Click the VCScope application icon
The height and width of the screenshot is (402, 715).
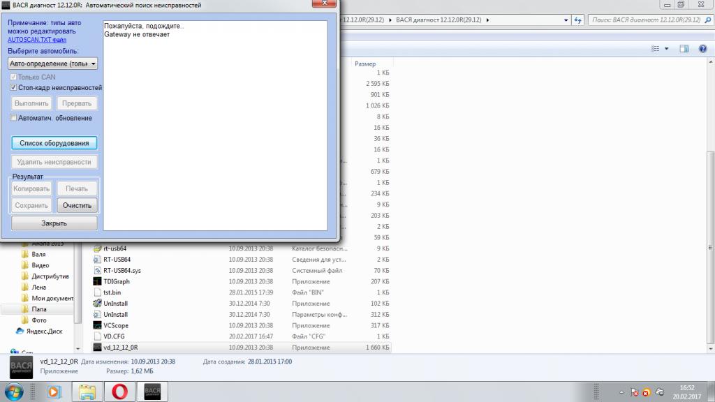click(97, 325)
